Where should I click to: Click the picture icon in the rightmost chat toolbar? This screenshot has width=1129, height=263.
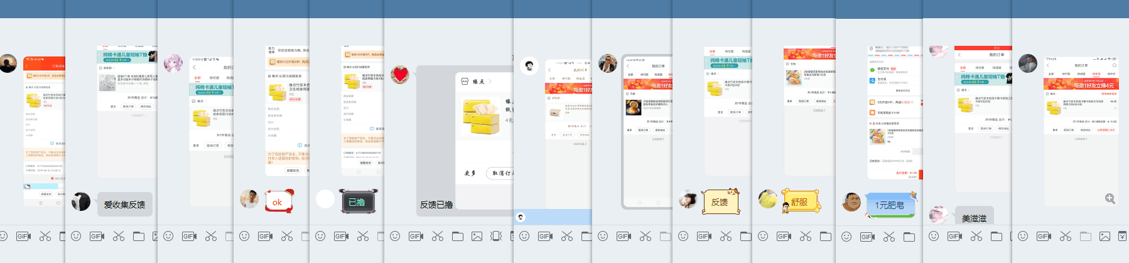1105,236
